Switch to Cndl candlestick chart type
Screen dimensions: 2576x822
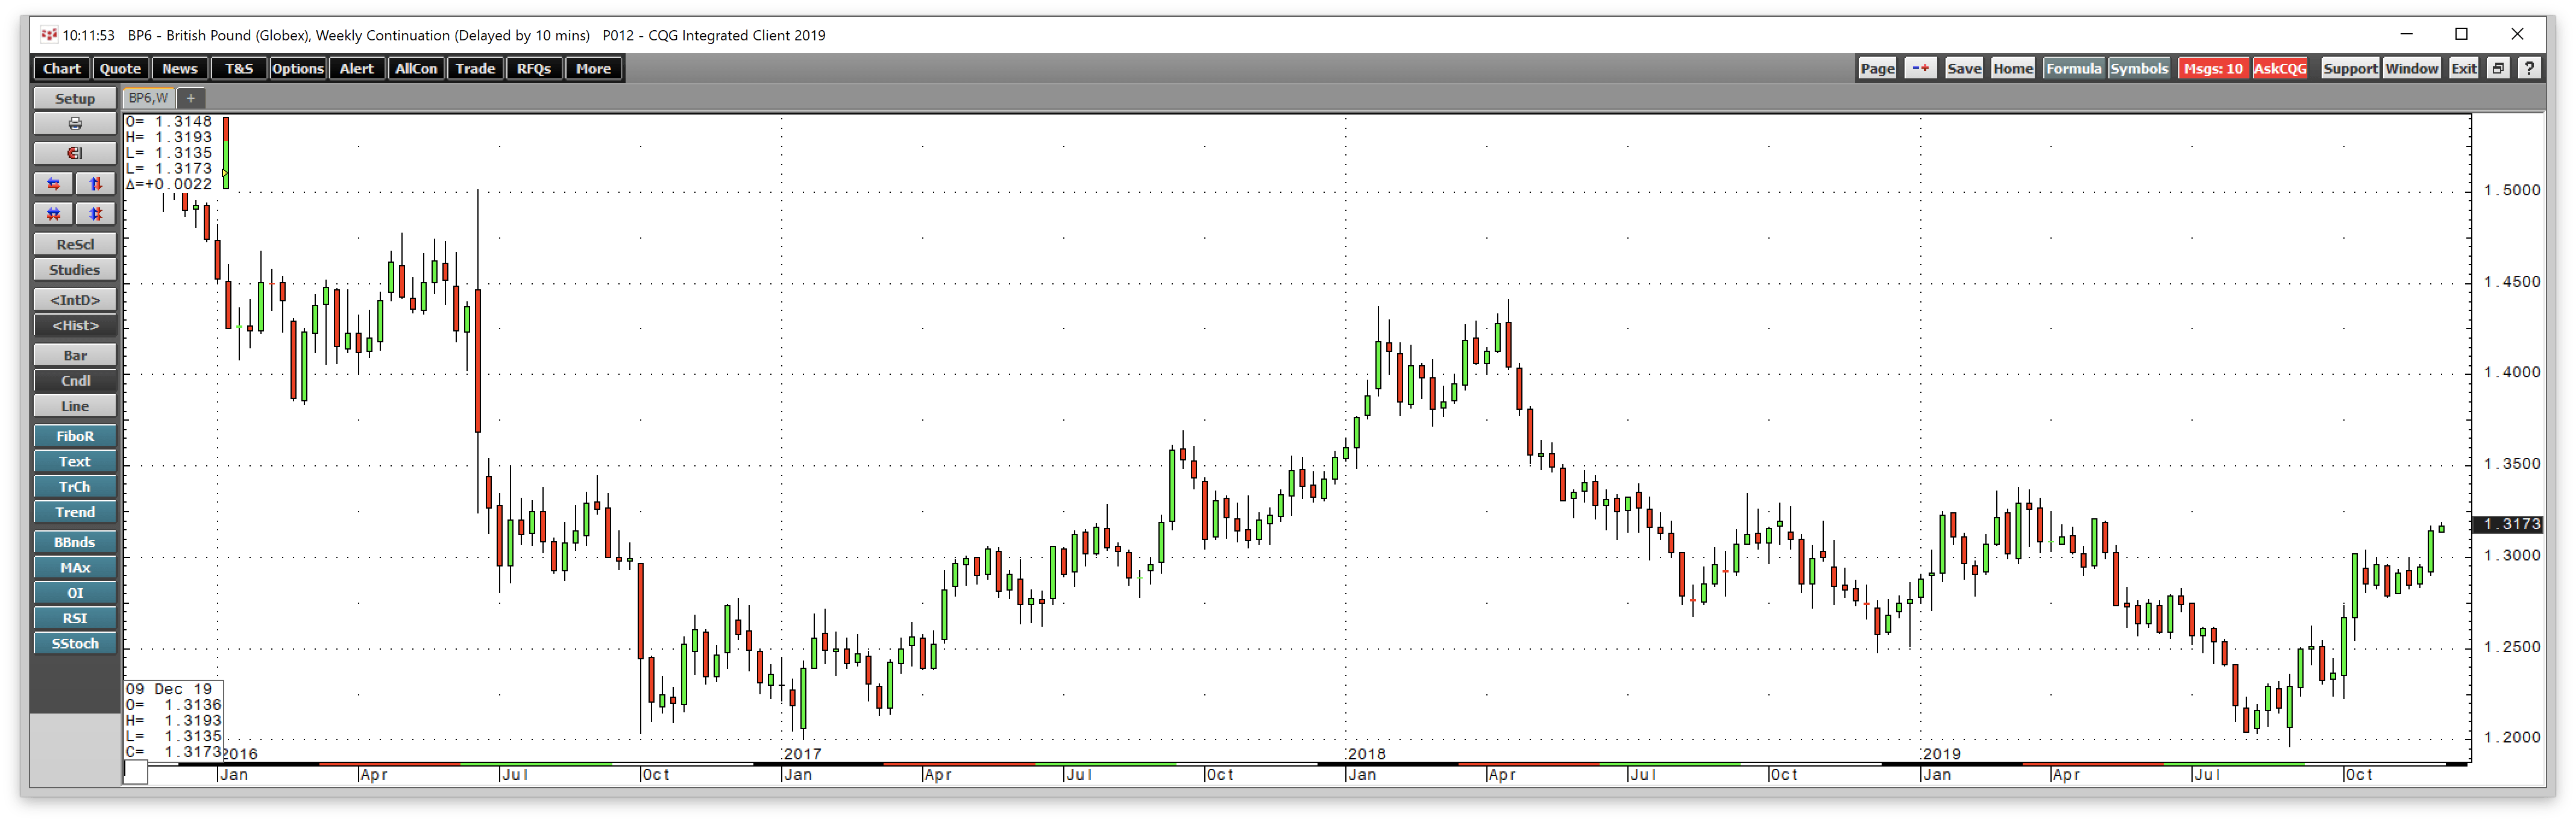[75, 381]
